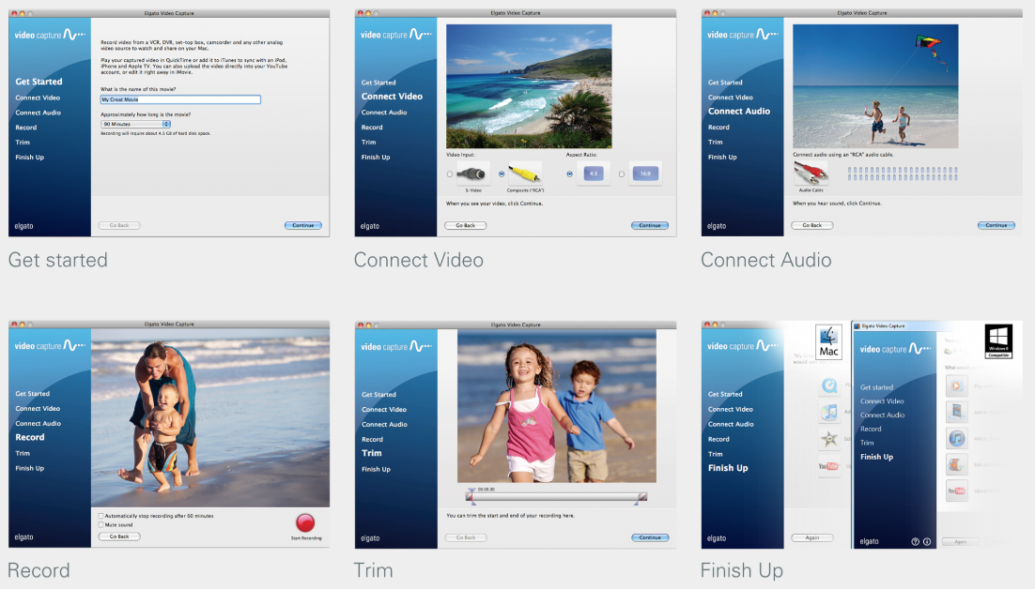Click the iMovie star icon in Mac window
This screenshot has width=1035, height=589.
coord(829,438)
